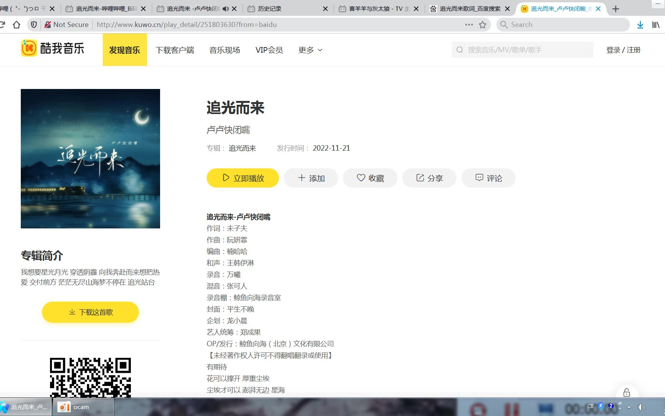Click the 评论 comment button
665x416 pixels.
[x=489, y=178]
